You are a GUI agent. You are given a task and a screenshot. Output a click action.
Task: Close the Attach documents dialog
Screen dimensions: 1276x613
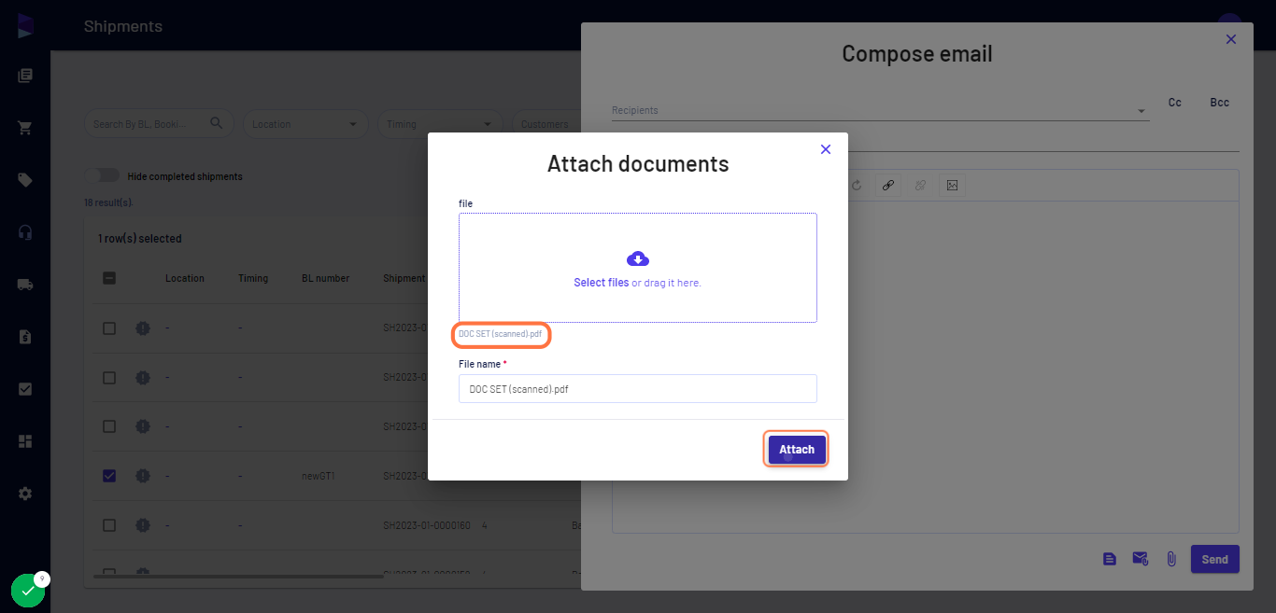coord(826,149)
